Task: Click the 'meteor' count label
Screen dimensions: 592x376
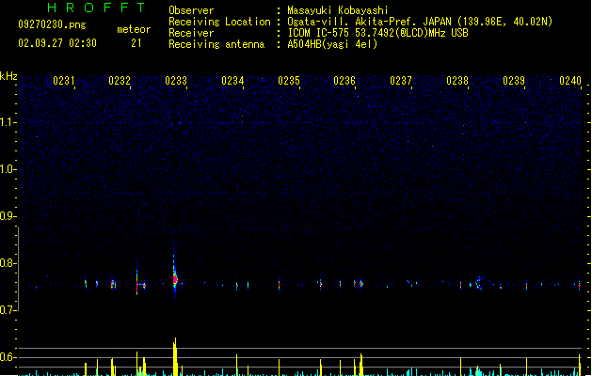Action: coord(134,29)
